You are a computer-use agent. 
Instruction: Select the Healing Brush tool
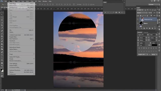[2, 31]
